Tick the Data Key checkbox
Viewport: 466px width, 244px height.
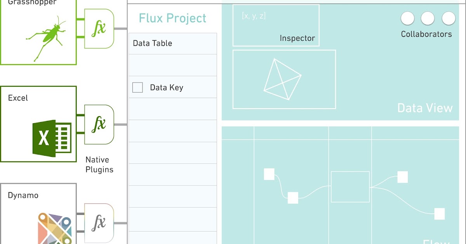click(x=137, y=88)
